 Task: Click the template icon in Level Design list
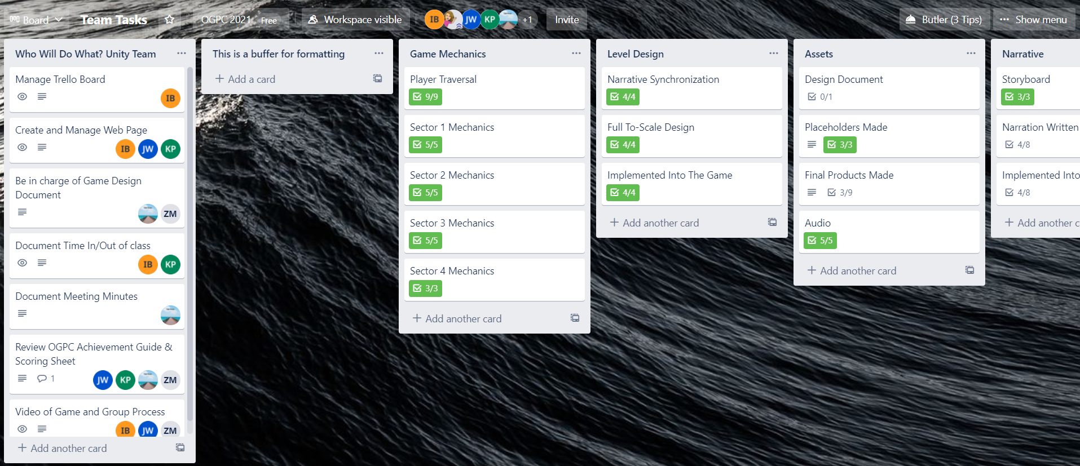[772, 222]
